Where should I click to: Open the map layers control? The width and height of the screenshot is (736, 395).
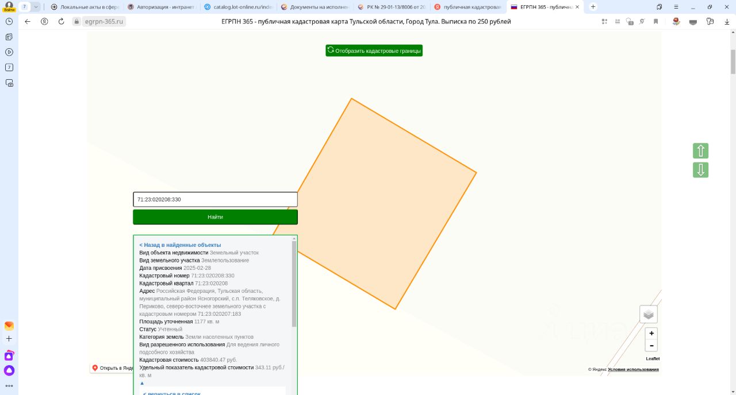click(649, 314)
